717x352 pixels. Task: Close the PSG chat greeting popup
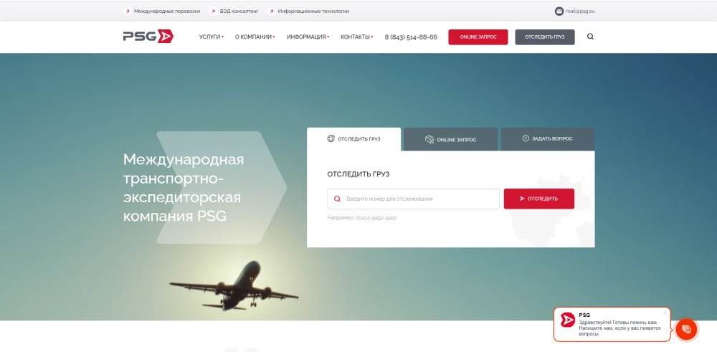[x=665, y=313]
